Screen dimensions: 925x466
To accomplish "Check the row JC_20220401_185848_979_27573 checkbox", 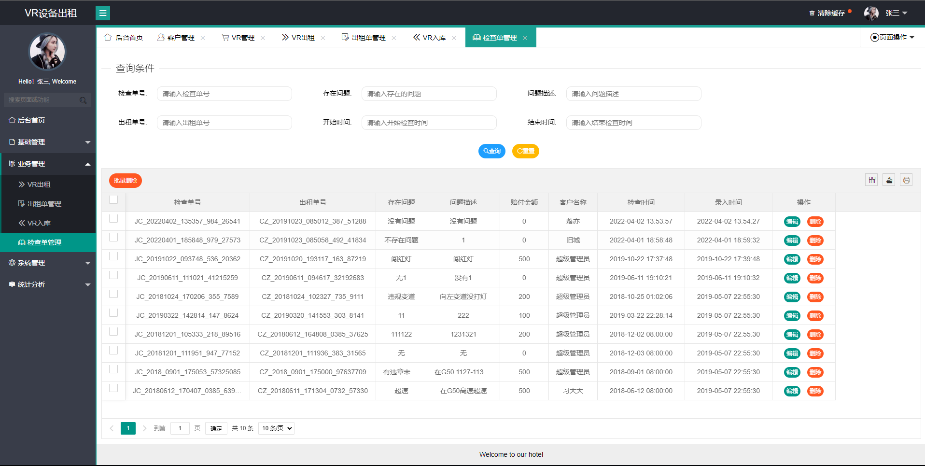I will pyautogui.click(x=113, y=237).
